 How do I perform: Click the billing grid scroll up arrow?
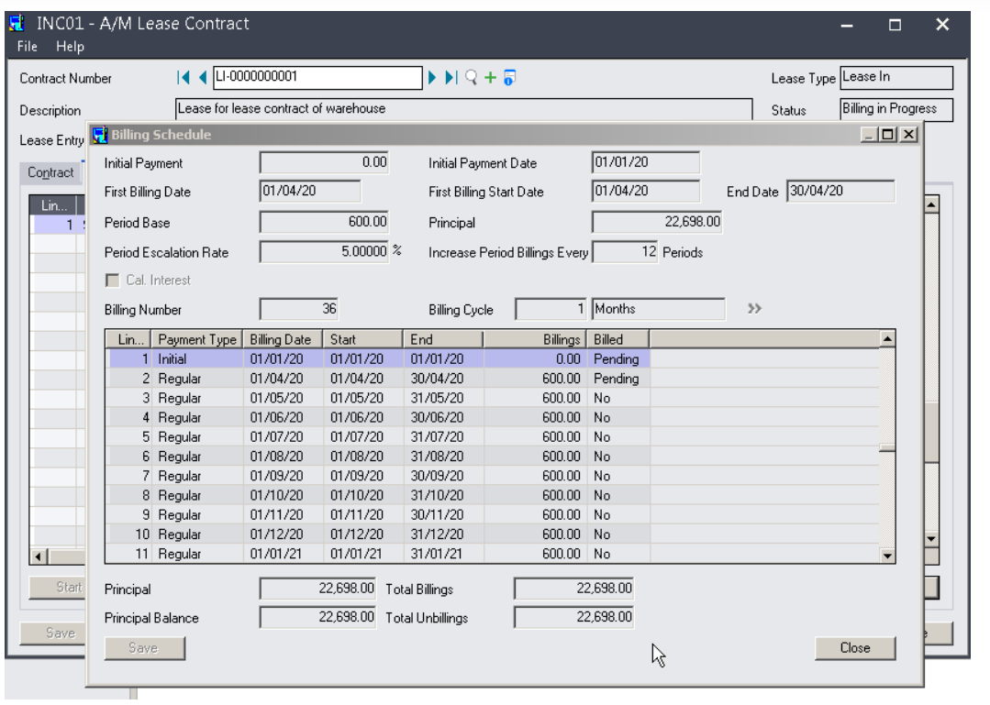(887, 339)
